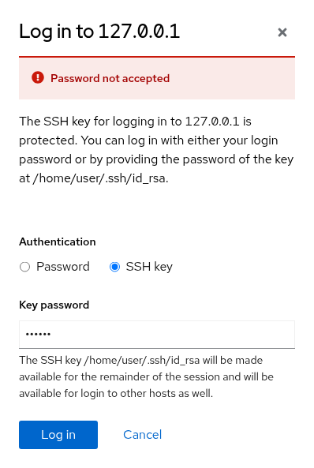314x468 pixels.
Task: Click the SSH key protected description paragraph
Action: point(156,150)
